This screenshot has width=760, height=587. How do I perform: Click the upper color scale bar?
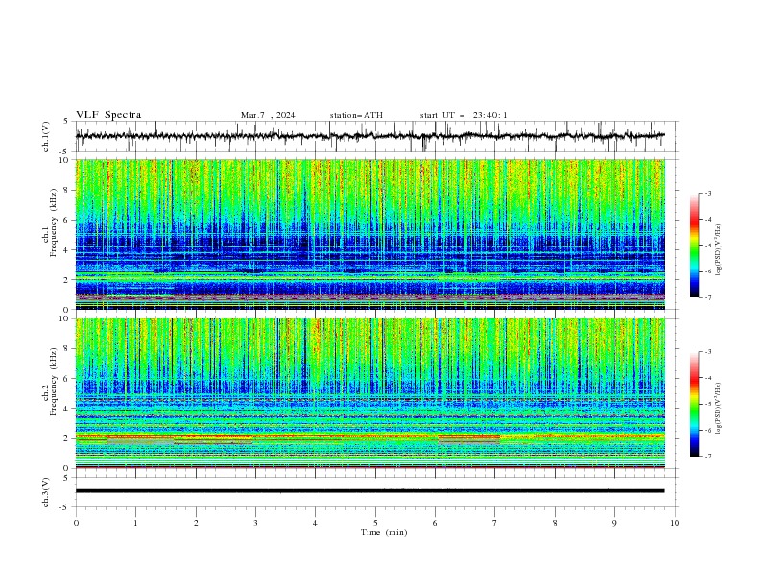tap(694, 246)
